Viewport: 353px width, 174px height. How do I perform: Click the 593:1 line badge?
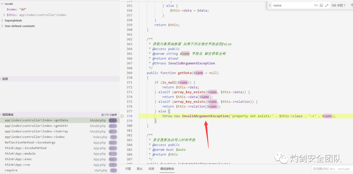tap(112, 126)
